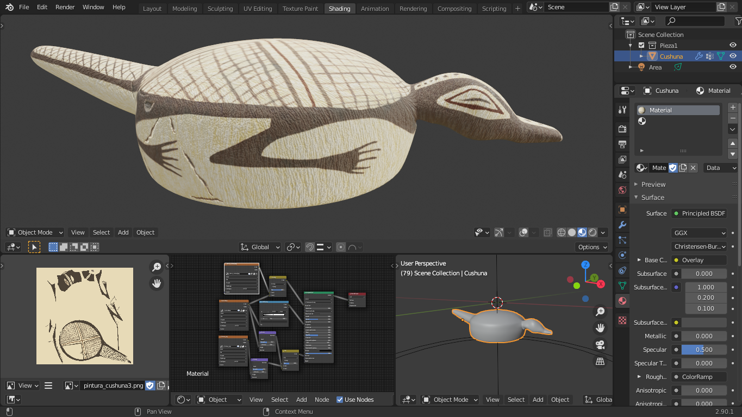Click the Select Box tool arrow icon

tap(34, 247)
